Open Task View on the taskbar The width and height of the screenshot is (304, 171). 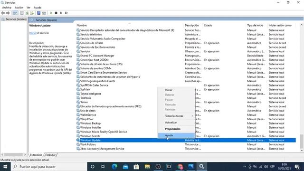click(103, 167)
